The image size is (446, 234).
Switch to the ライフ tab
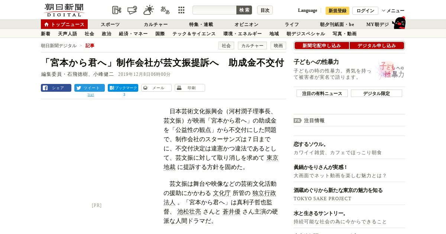292,25
